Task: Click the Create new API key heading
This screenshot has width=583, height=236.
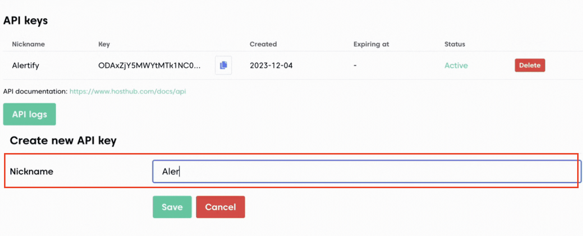Action: pos(63,141)
